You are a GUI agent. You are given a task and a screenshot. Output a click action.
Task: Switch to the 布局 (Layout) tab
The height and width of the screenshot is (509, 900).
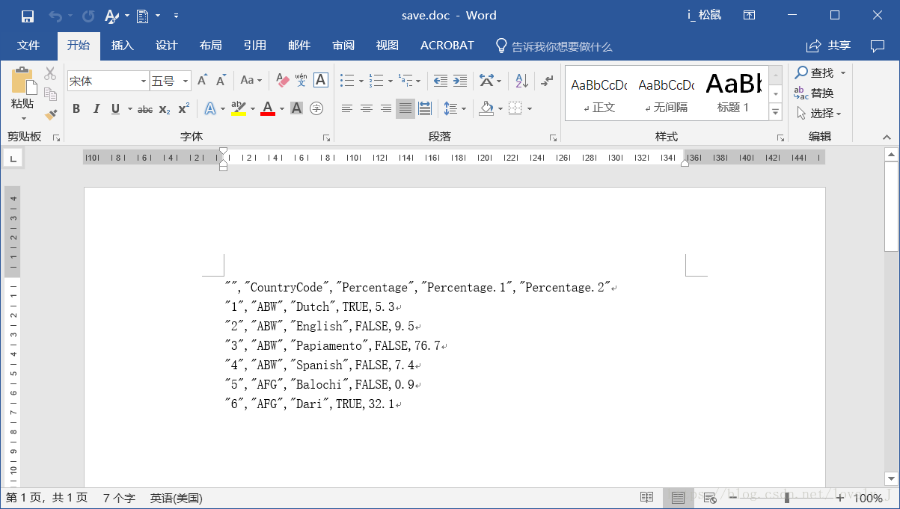pyautogui.click(x=211, y=46)
